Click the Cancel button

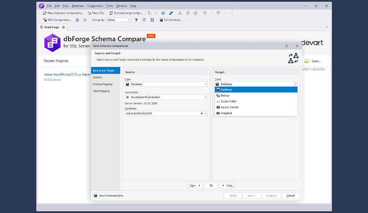pos(291,195)
